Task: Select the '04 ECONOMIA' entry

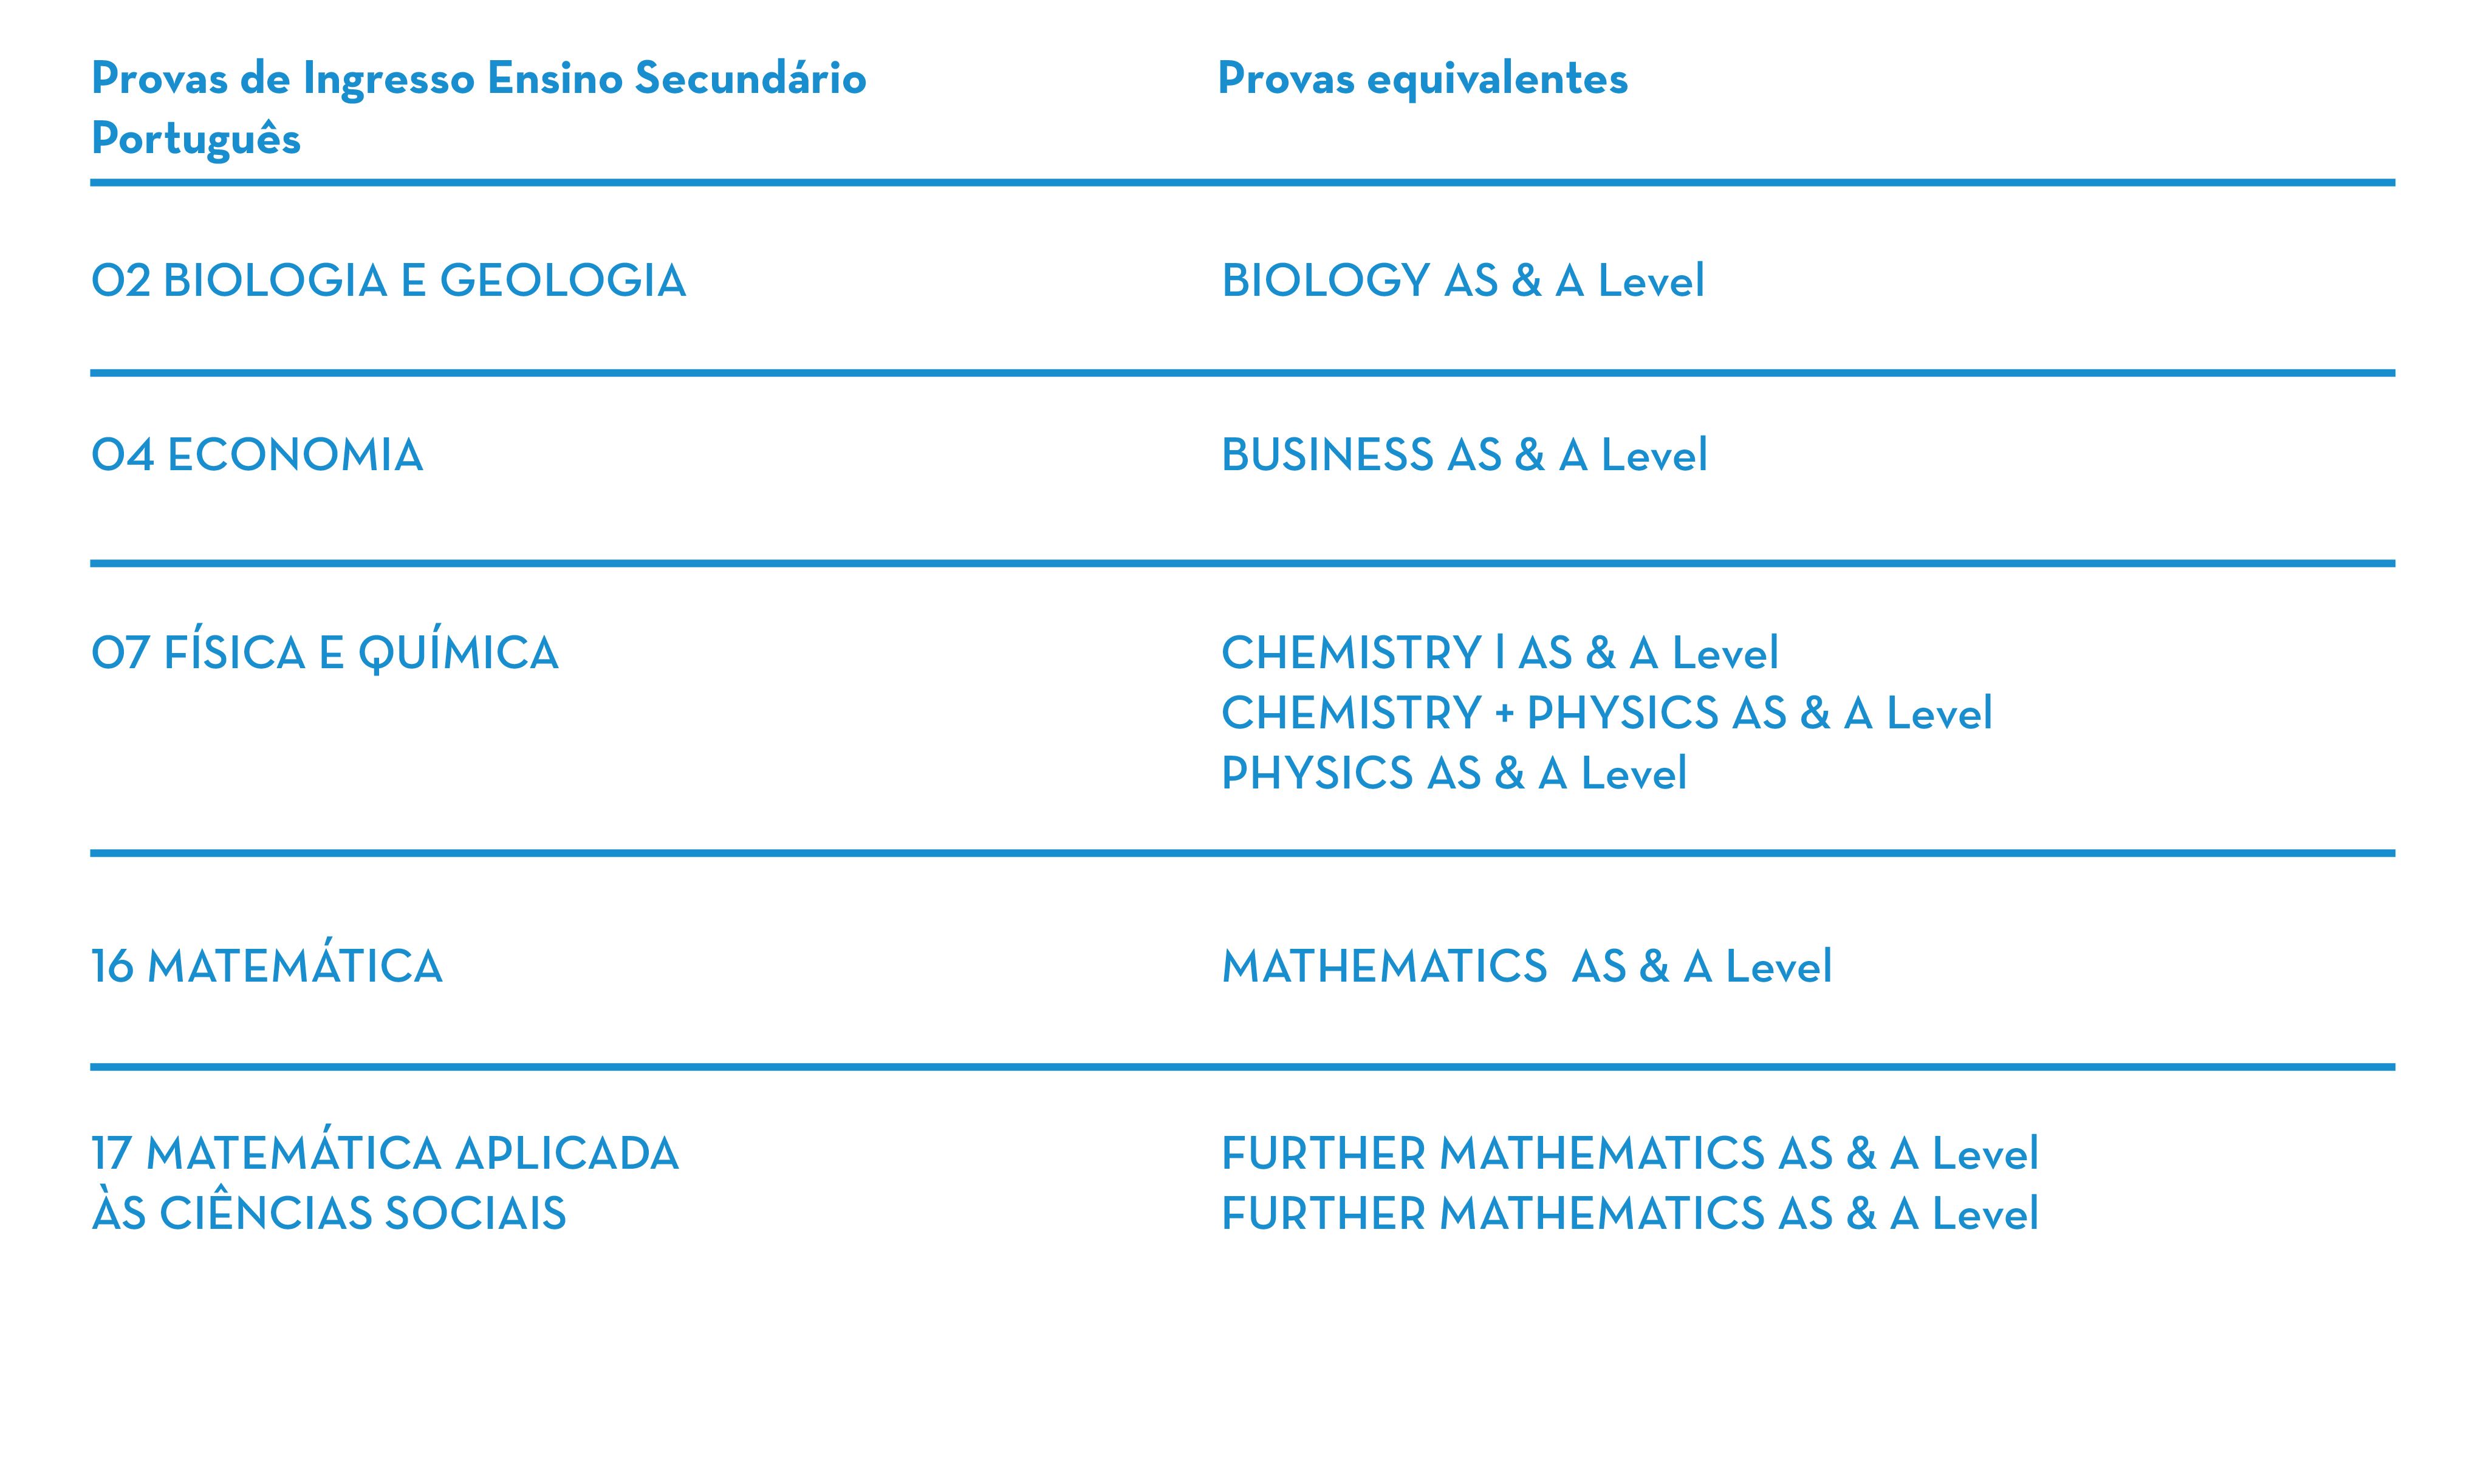Action: tap(257, 456)
